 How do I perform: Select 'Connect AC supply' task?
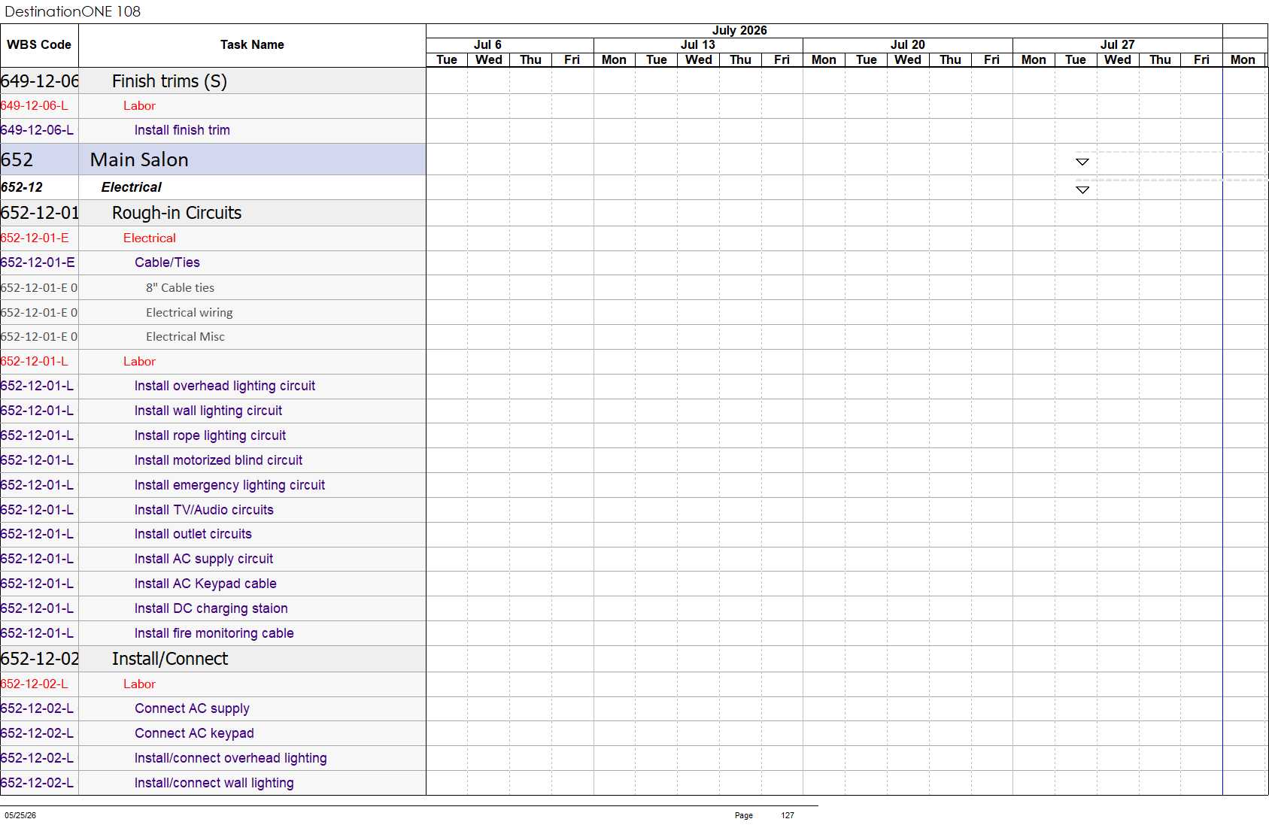tap(213, 708)
